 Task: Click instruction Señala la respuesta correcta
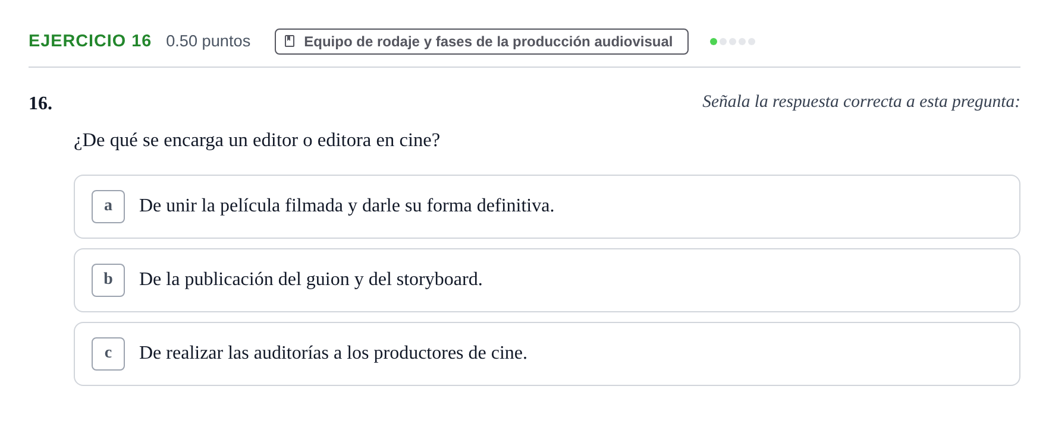tap(861, 102)
